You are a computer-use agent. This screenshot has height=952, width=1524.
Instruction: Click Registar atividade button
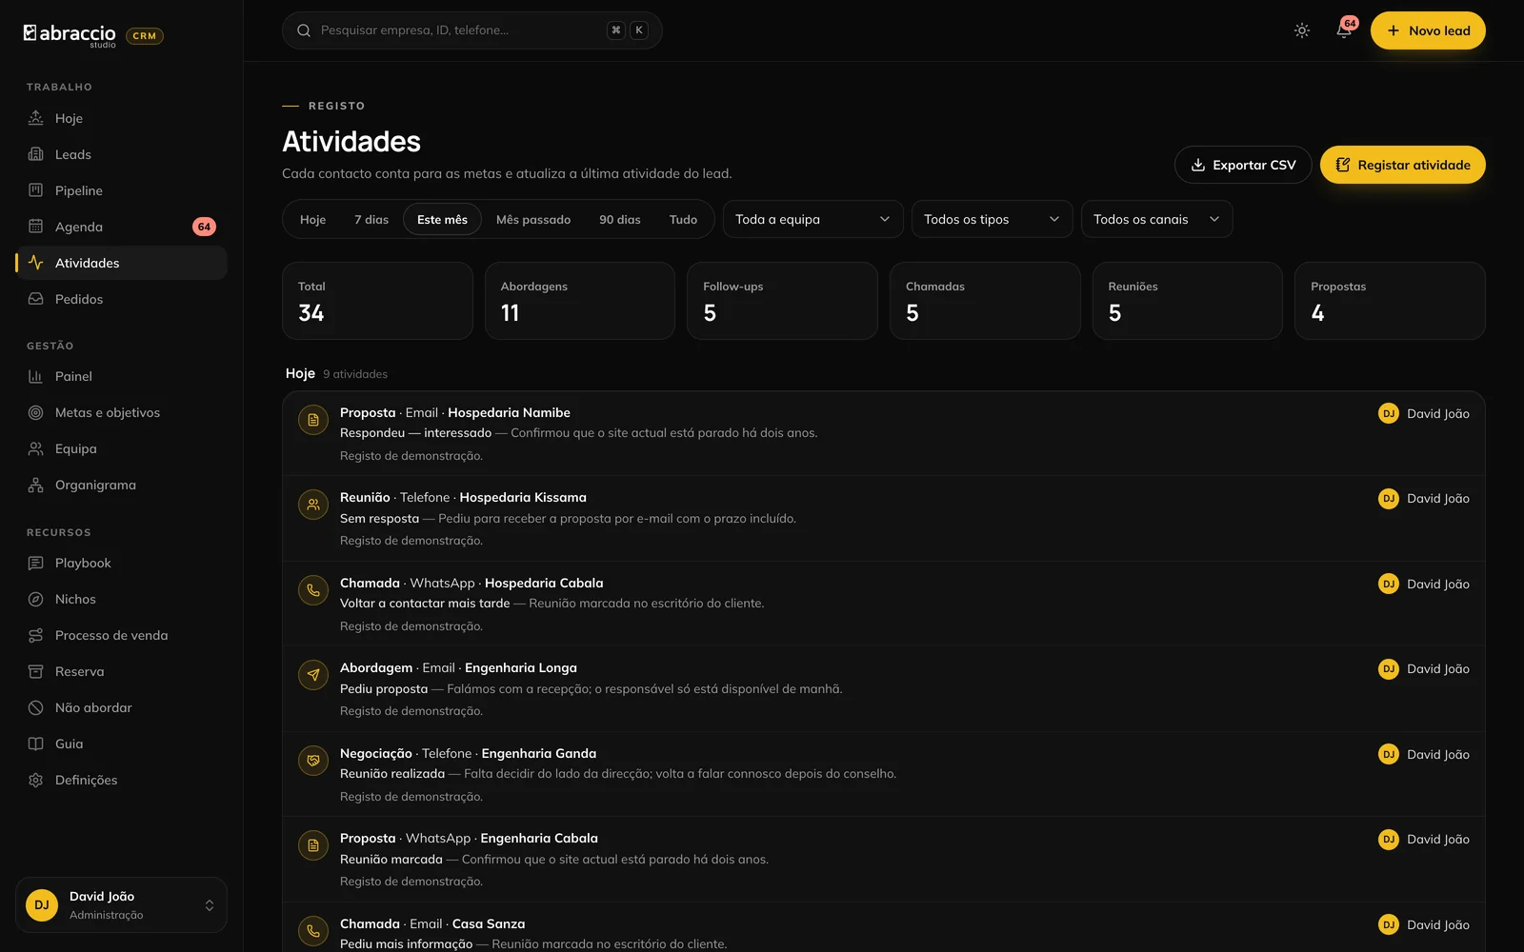click(x=1402, y=165)
